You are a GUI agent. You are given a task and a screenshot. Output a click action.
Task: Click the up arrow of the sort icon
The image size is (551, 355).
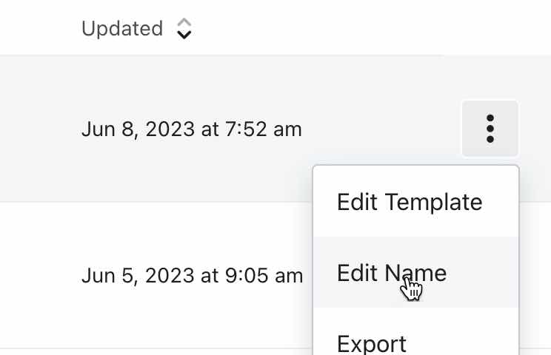point(184,23)
